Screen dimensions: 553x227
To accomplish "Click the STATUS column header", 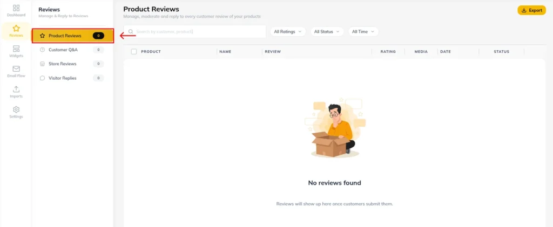I will (x=502, y=52).
